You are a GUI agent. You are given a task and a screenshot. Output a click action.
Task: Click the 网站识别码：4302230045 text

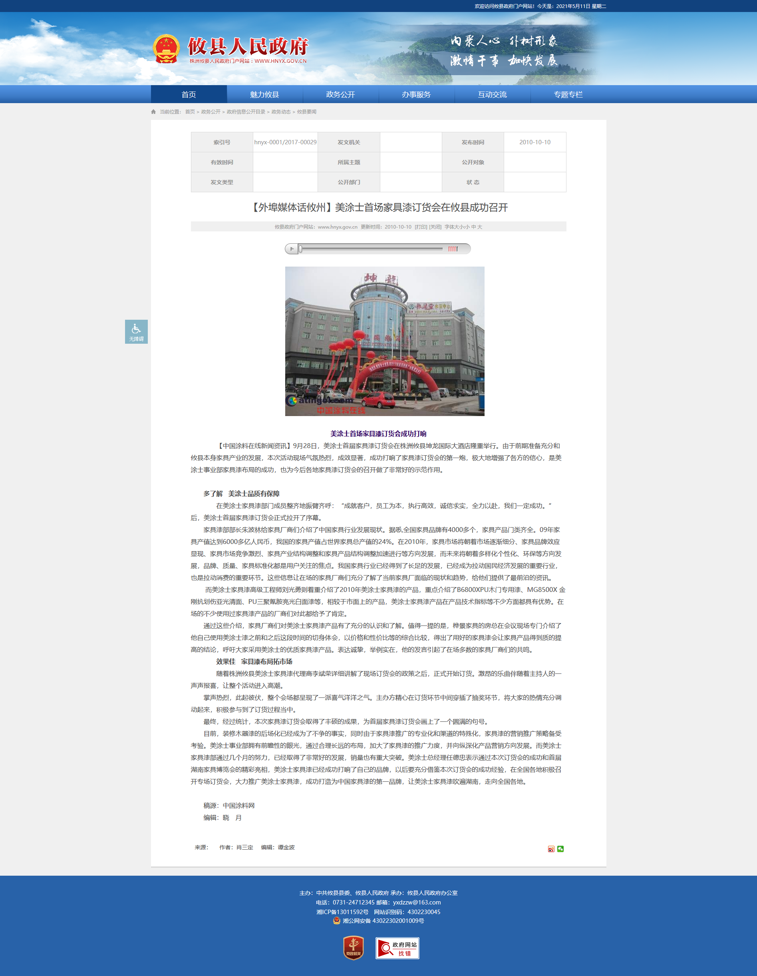pyautogui.click(x=407, y=912)
